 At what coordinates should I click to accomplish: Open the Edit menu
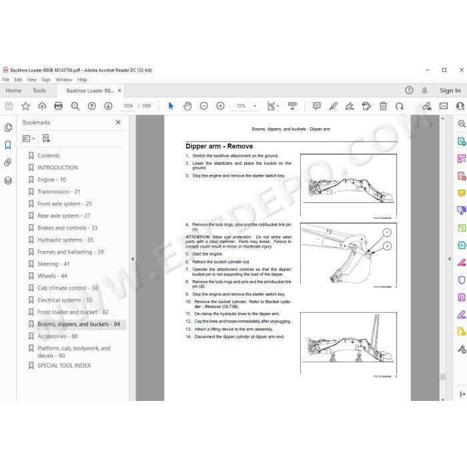(18, 79)
